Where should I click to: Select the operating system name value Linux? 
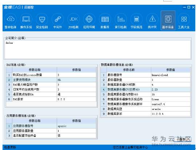coord(171,99)
